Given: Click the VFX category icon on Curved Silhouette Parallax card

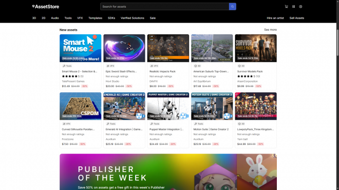Looking at the screenshot, I should pyautogui.click(x=64, y=124).
